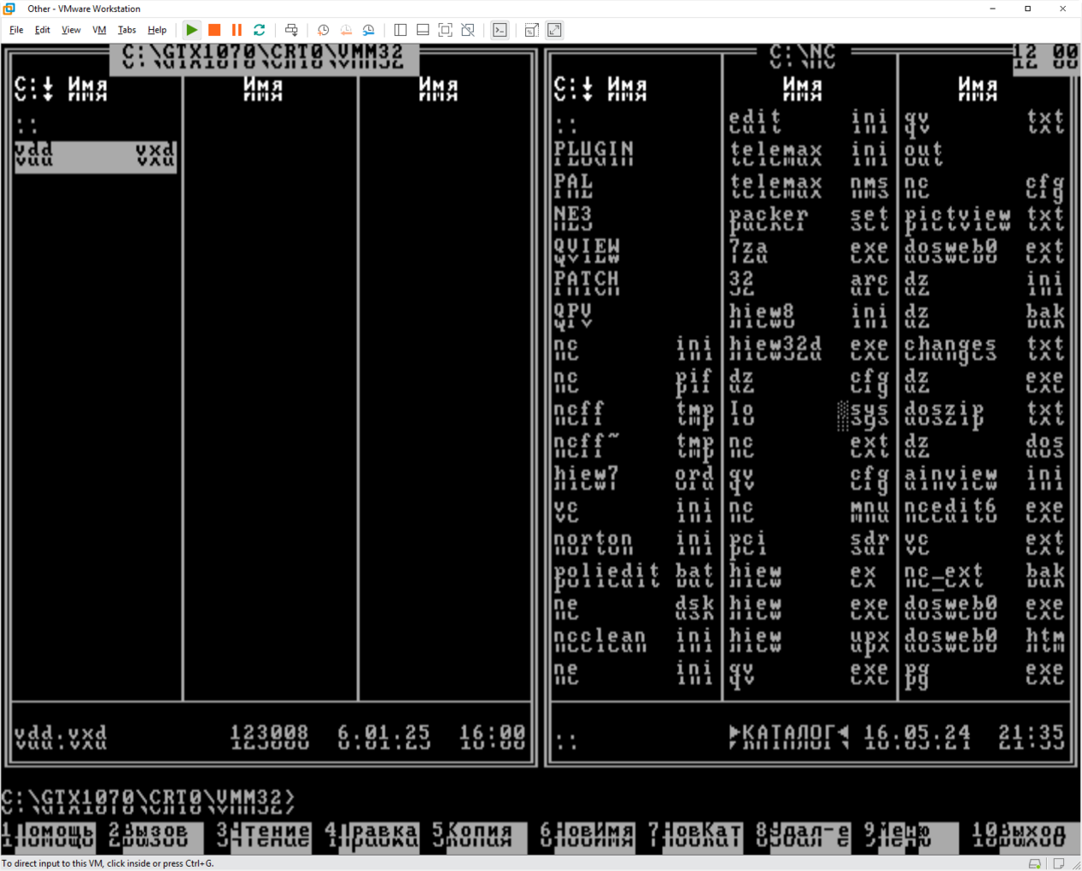
Task: Open the Tabs menu
Action: 126,30
